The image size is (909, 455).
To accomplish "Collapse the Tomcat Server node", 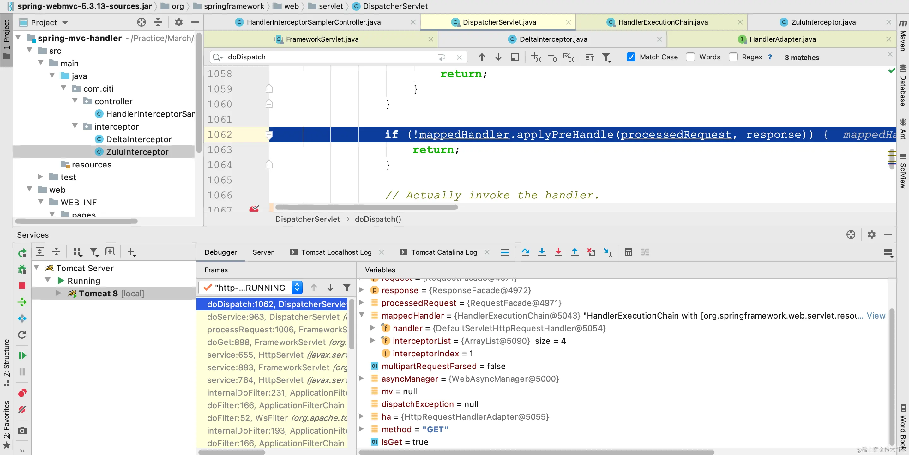I will [36, 268].
